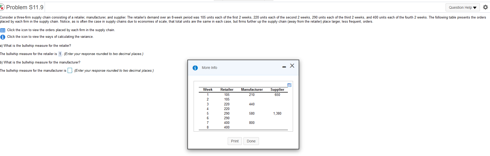Click question b) bullwhip measure for manufacturer text

tap(40, 62)
